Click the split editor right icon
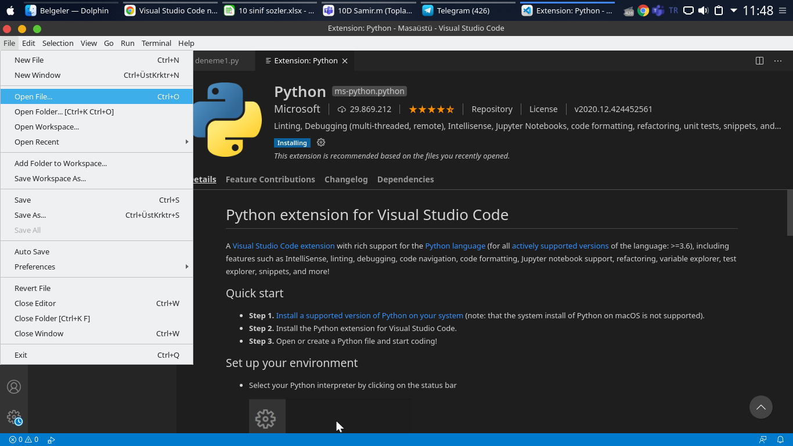 pos(759,60)
